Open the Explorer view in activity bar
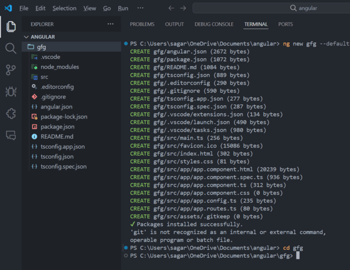 click(10, 27)
